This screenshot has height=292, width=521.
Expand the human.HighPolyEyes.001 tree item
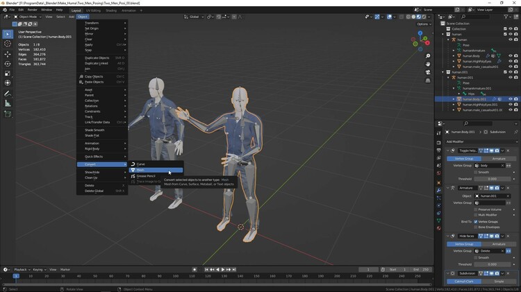454,104
